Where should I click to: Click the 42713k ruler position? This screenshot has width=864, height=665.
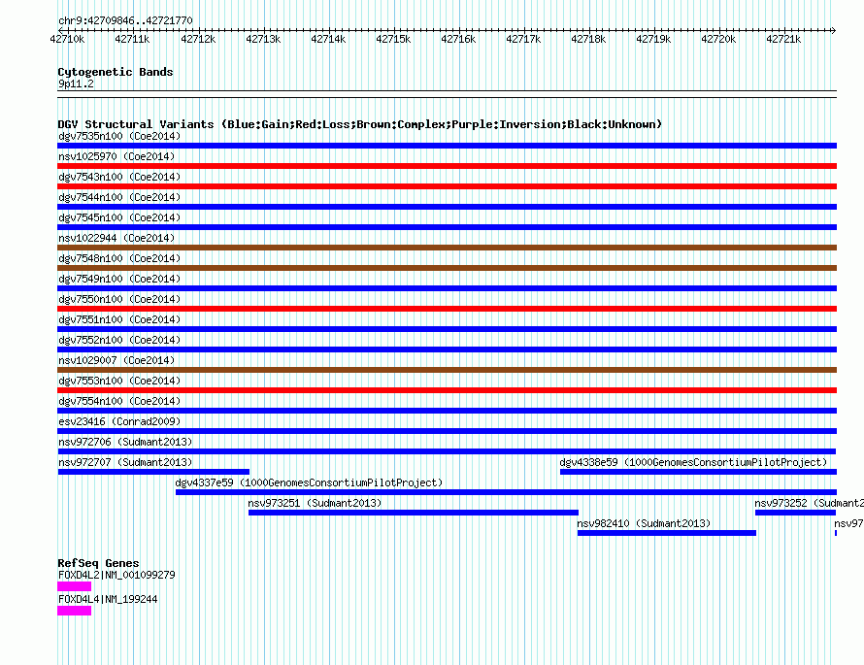point(263,39)
